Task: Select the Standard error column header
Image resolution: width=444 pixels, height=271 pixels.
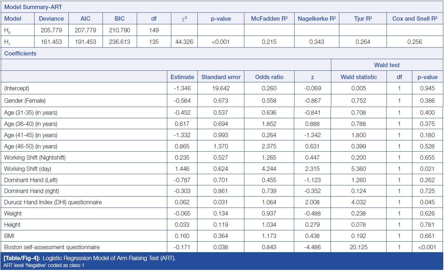Action: click(221, 77)
